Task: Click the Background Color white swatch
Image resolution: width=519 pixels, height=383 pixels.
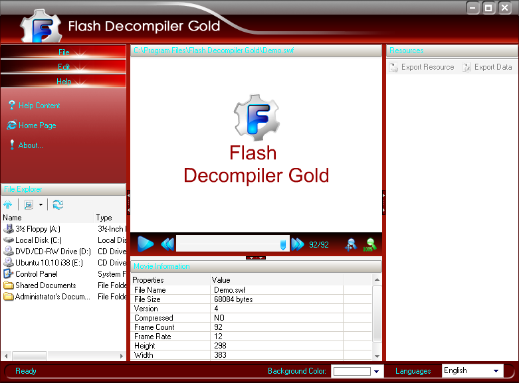Action: pos(352,371)
